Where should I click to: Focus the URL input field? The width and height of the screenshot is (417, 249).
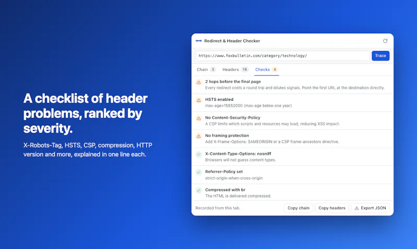coord(283,56)
